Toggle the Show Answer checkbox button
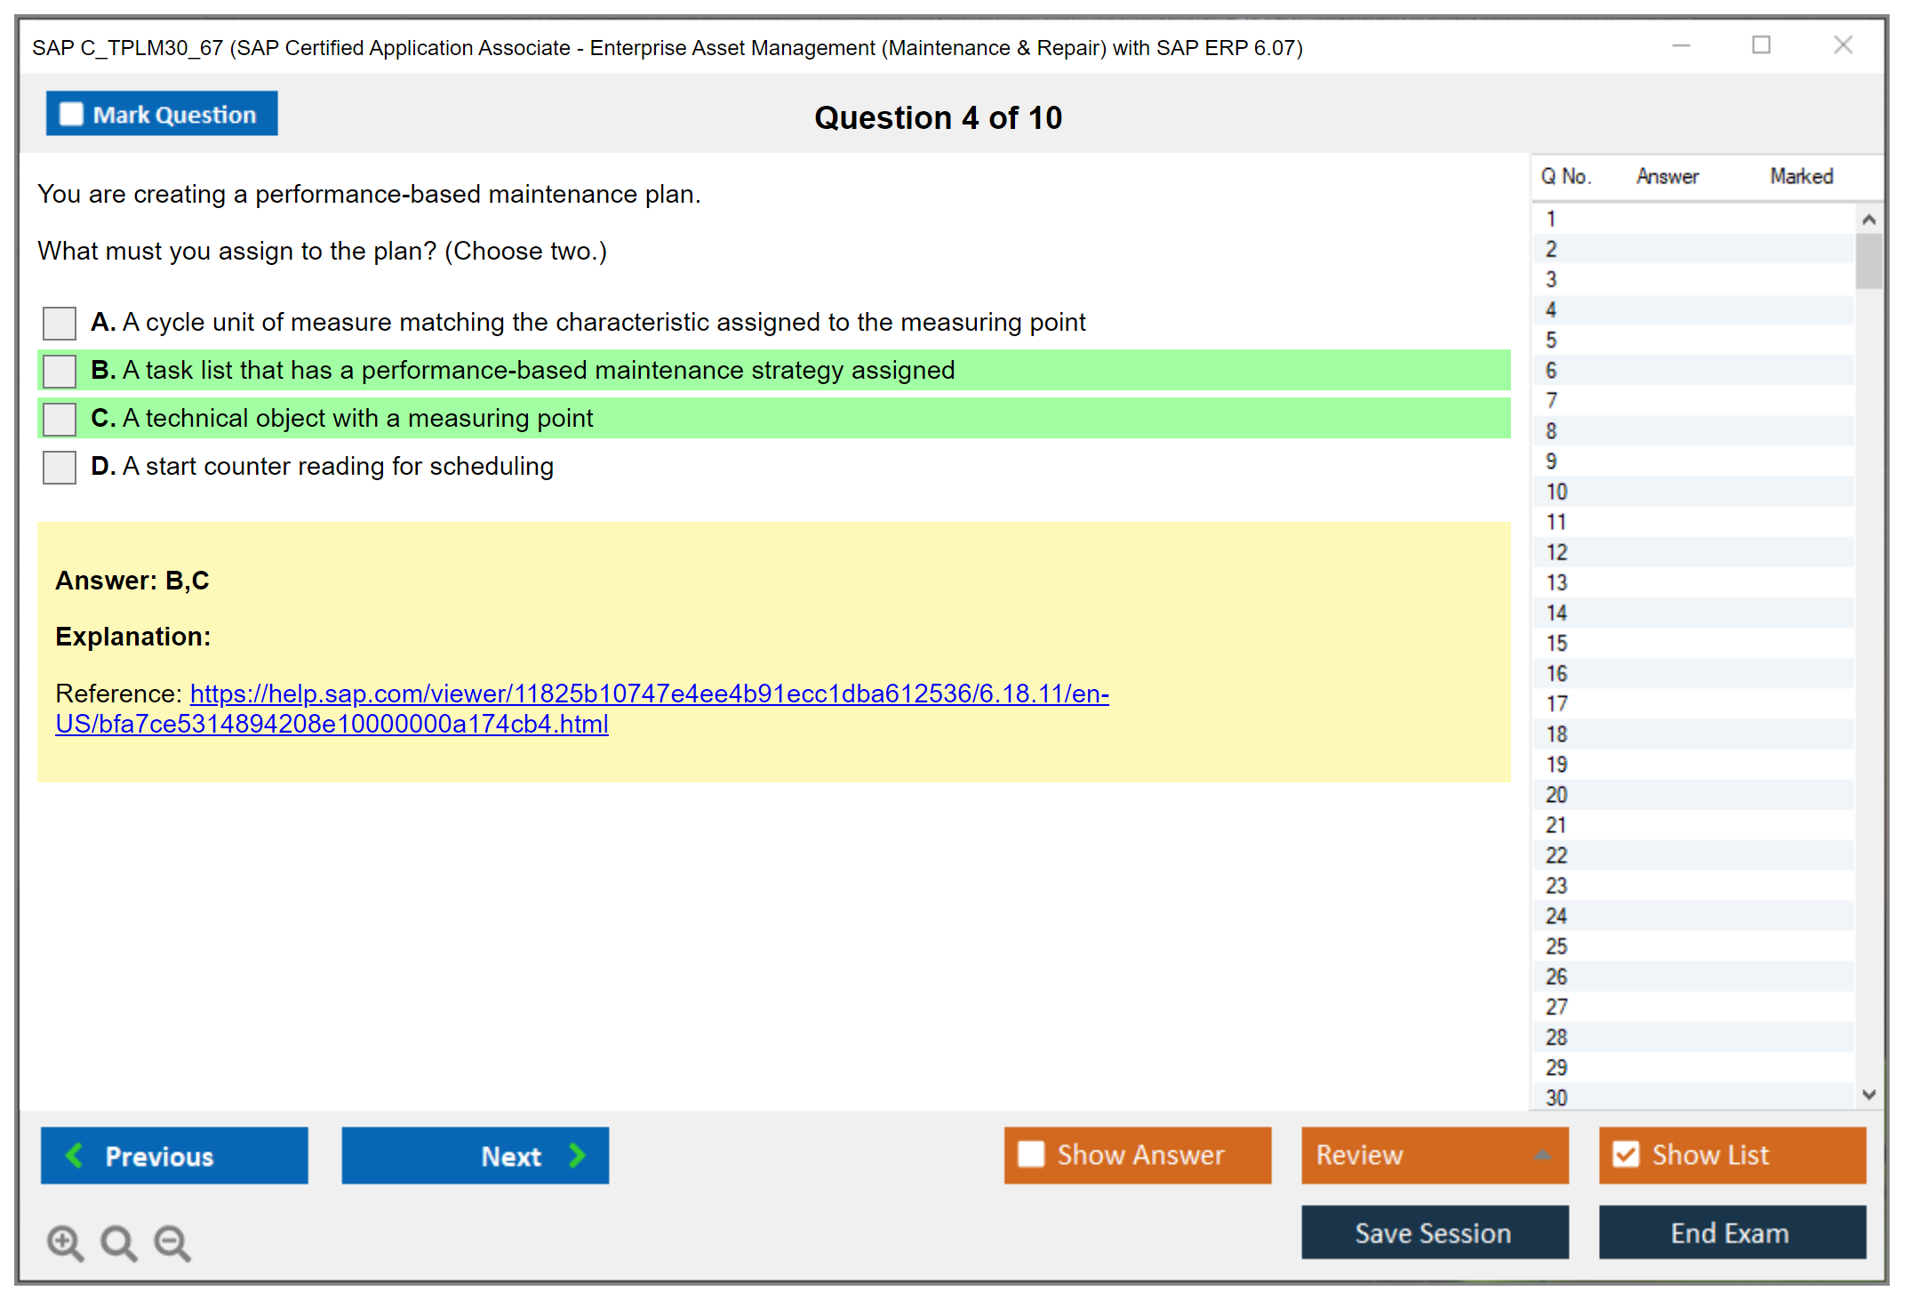The image size is (1911, 1307). pos(1031,1154)
